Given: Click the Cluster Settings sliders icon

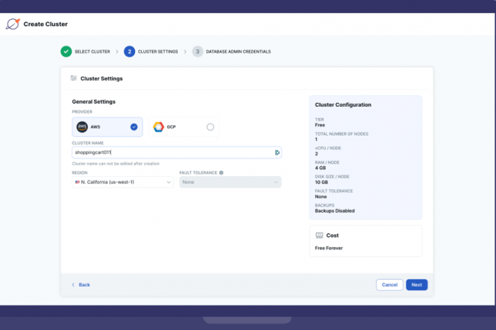Looking at the screenshot, I should (x=73, y=78).
